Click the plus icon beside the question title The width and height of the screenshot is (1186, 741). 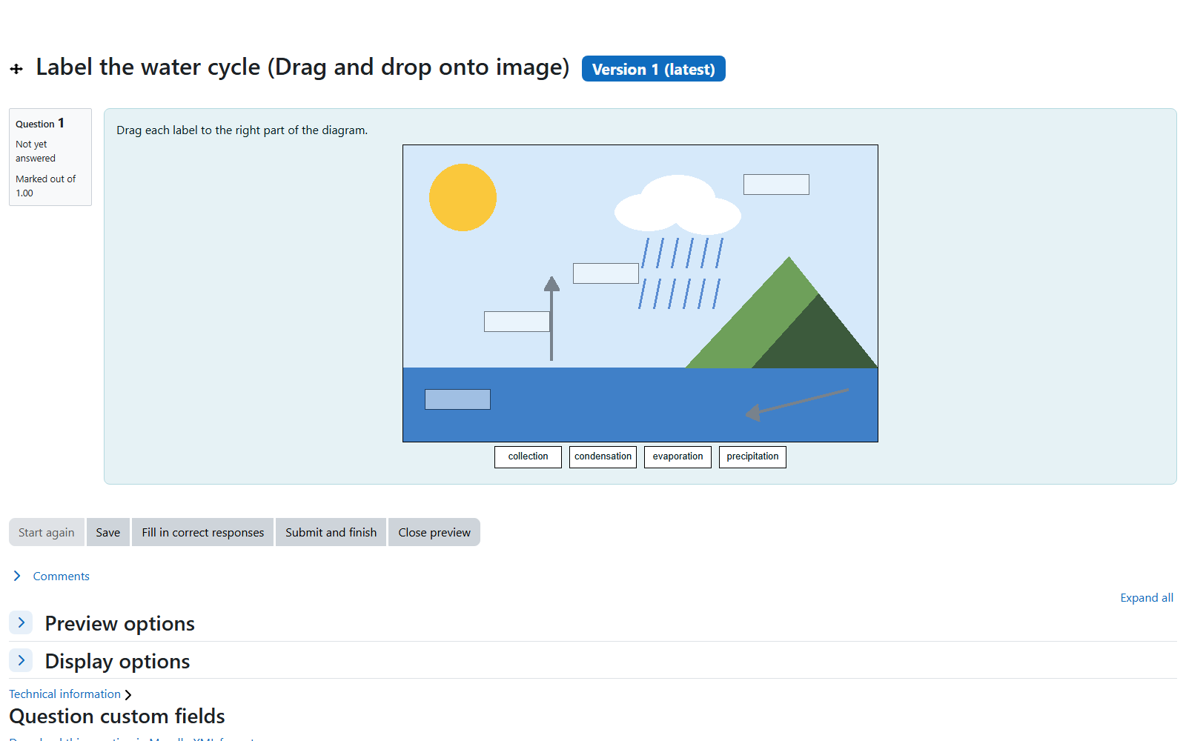16,69
